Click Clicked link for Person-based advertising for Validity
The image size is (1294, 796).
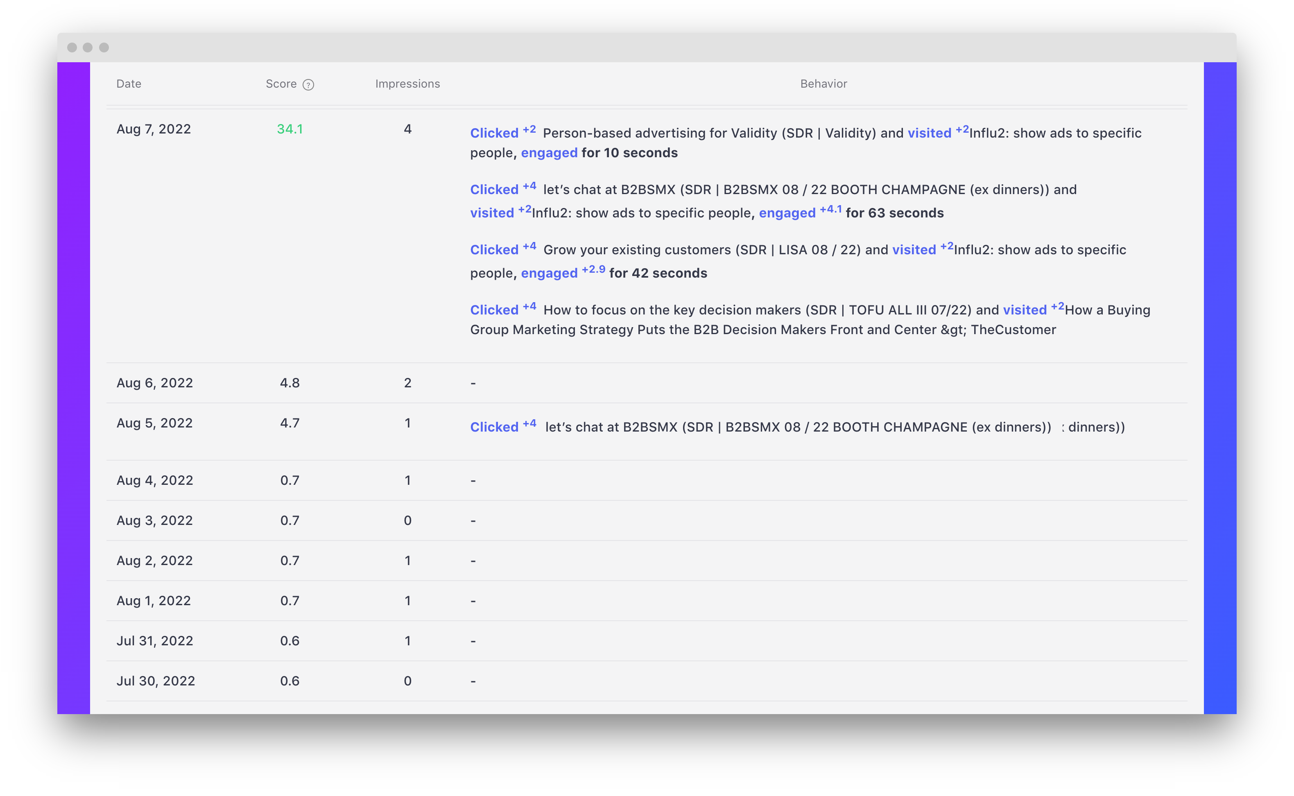[494, 133]
